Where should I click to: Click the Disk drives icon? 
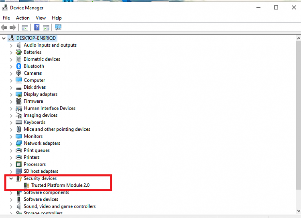click(18, 88)
